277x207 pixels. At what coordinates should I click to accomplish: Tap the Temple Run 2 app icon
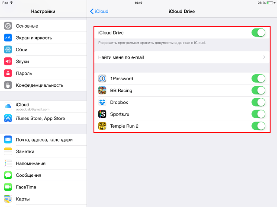tap(102, 126)
